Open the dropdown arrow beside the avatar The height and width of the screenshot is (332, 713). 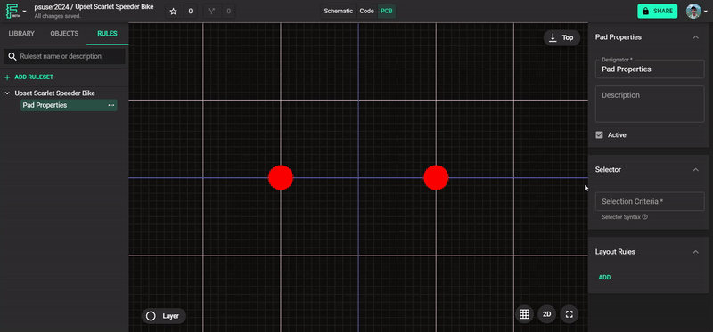pyautogui.click(x=706, y=12)
